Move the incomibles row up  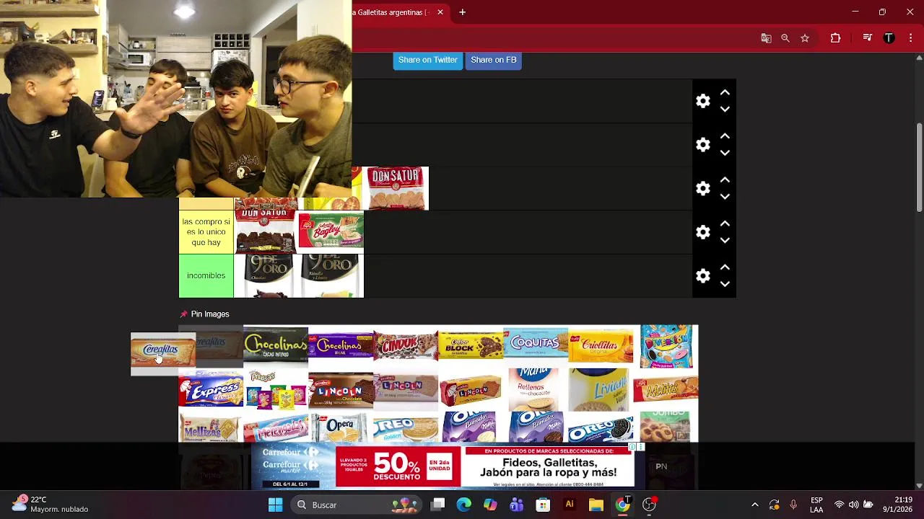point(725,268)
